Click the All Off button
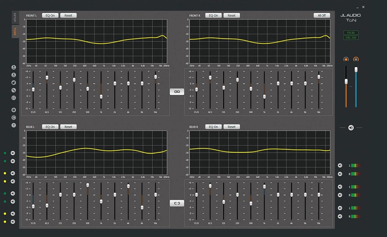The width and height of the screenshot is (387, 237). click(x=321, y=15)
